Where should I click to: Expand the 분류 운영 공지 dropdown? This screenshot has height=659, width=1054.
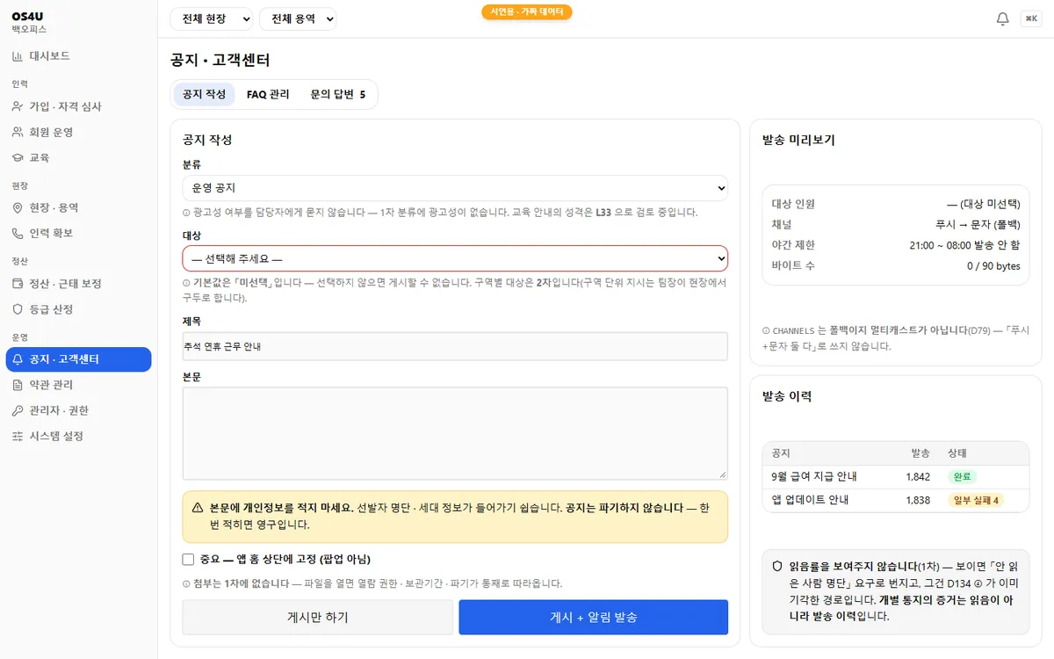(x=455, y=188)
